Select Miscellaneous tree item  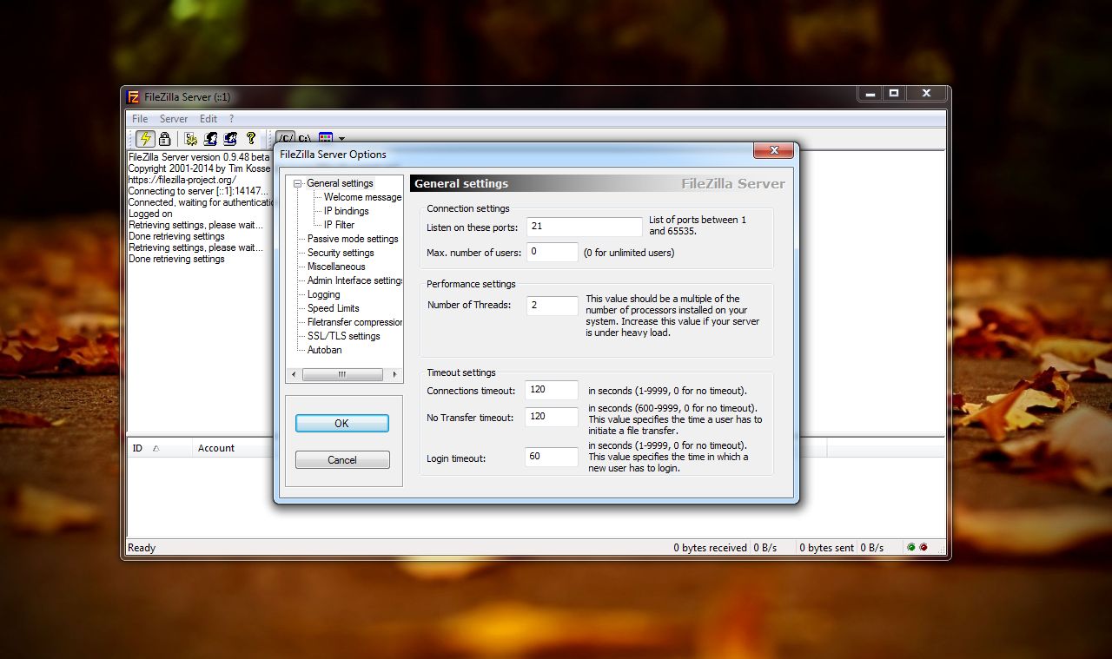pos(336,267)
